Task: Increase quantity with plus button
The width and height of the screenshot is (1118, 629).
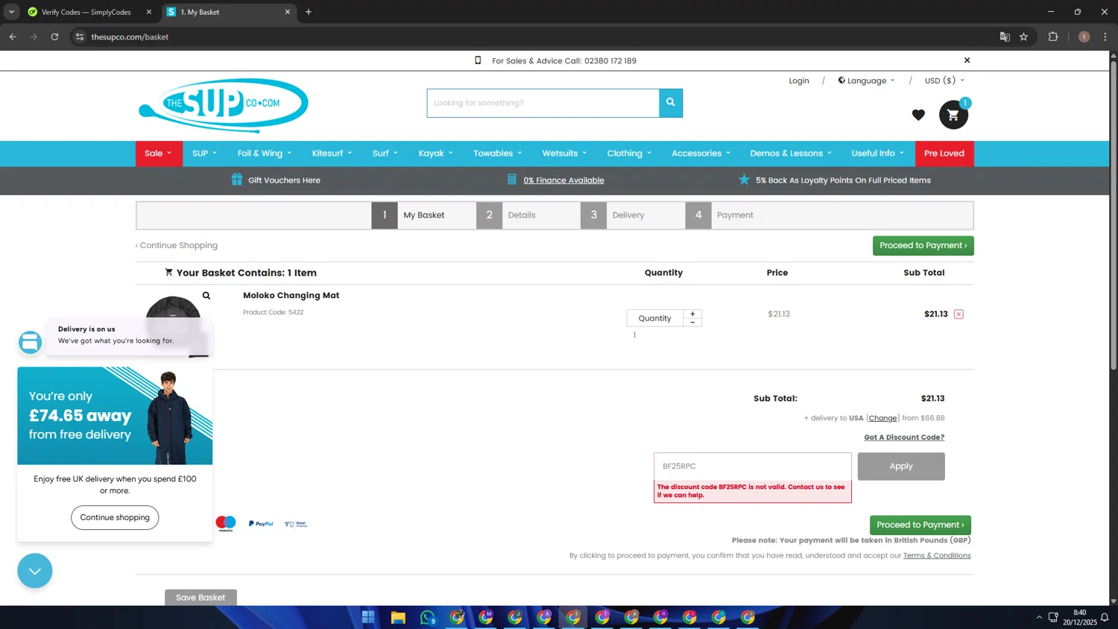Action: click(x=692, y=314)
